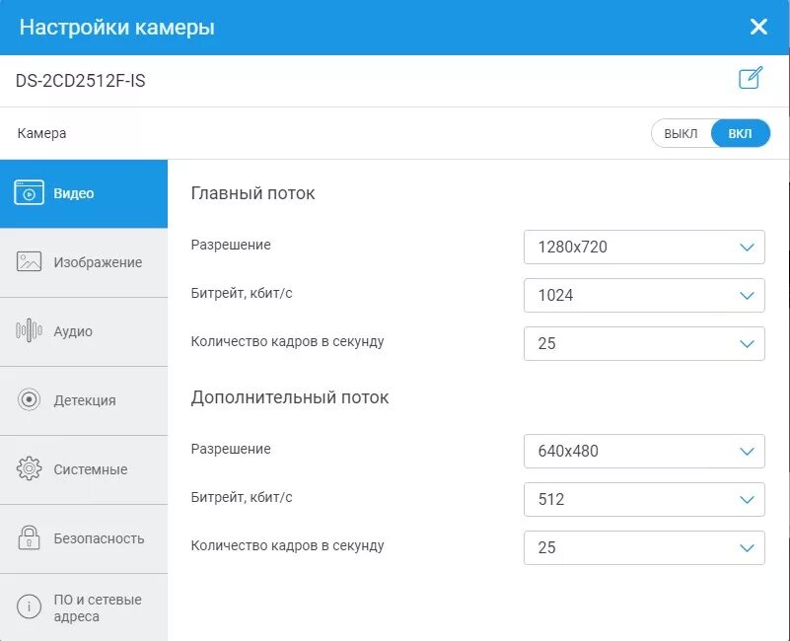This screenshot has width=790, height=641.
Task: Open the additional stream frame rate dropdown
Action: (x=644, y=547)
